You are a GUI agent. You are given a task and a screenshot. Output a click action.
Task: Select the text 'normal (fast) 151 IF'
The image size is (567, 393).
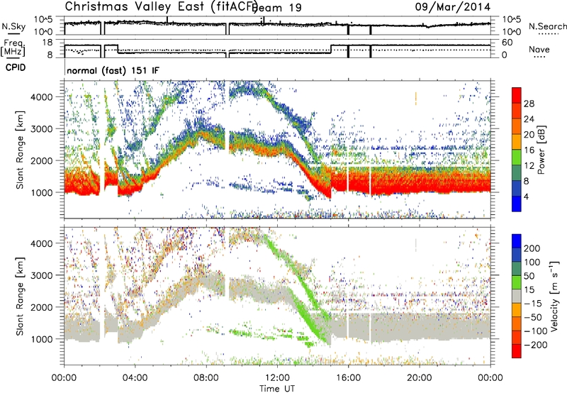click(x=113, y=70)
